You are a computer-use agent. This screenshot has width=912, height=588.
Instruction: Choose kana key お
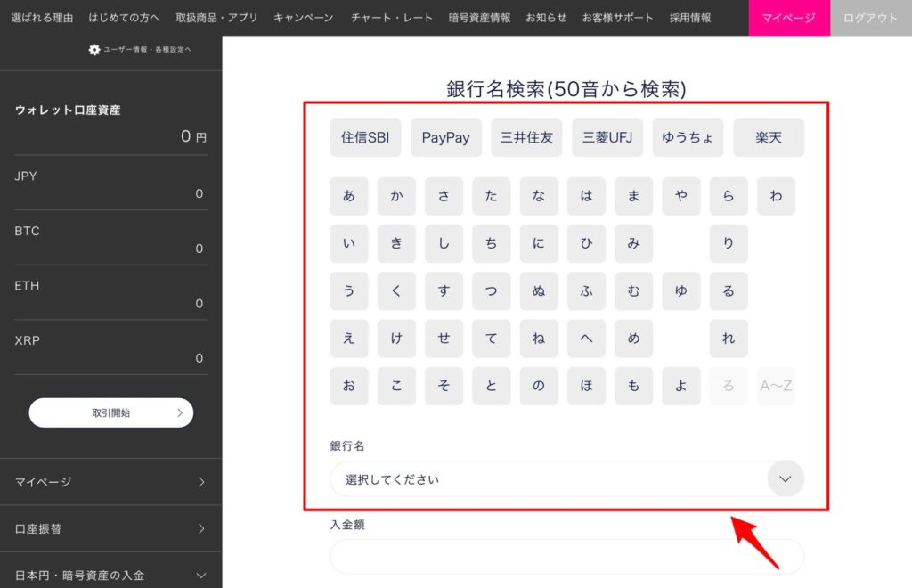349,386
